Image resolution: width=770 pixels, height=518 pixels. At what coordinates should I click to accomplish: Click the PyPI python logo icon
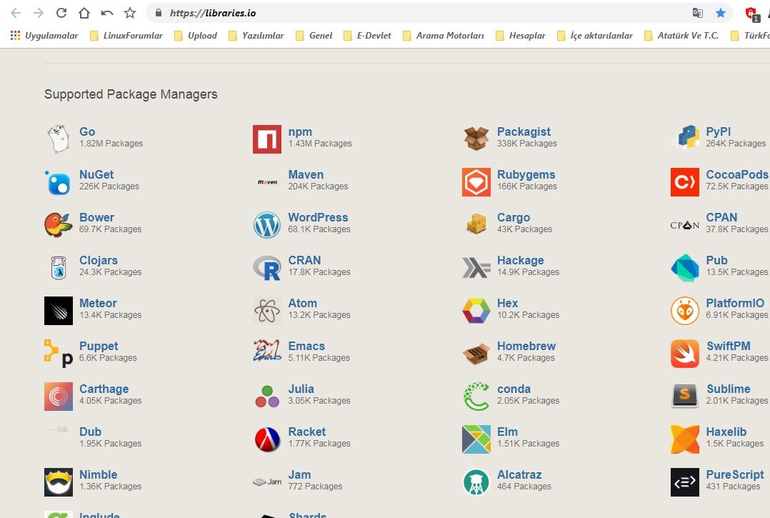[x=685, y=137]
